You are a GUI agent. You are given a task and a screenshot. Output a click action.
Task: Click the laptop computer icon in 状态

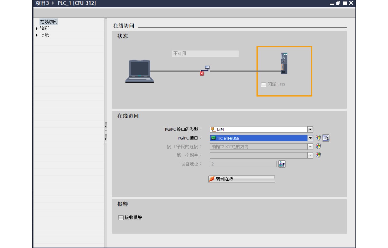pyautogui.click(x=139, y=71)
